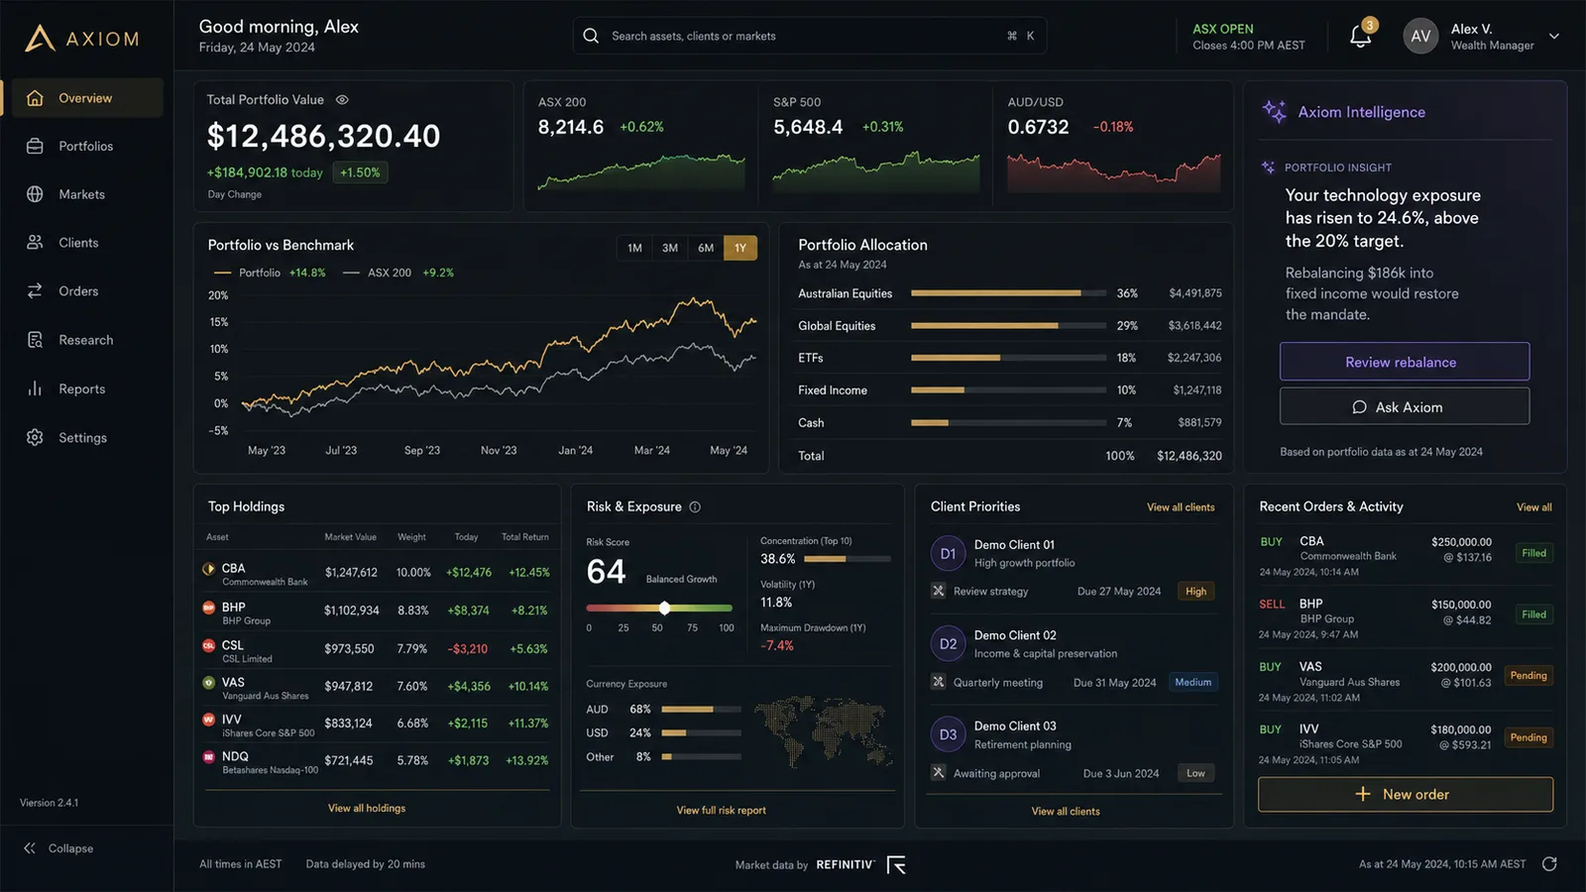This screenshot has width=1586, height=892.
Task: Click the ASX 200 sparkline chart
Action: [x=641, y=170]
